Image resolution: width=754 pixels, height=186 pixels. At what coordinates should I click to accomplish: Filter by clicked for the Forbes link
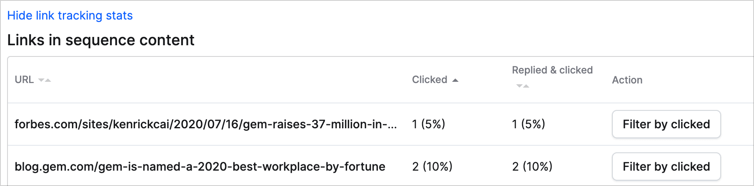666,124
